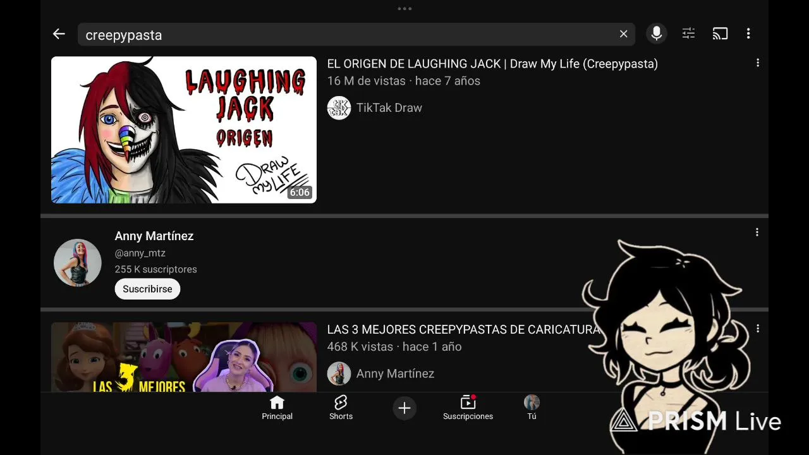809x455 pixels.
Task: Open LAS 3 MEJORES CREEPYPASTAS title
Action: (463, 329)
